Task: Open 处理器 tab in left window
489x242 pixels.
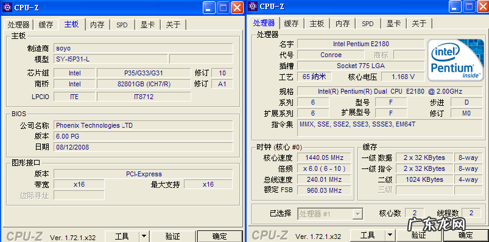Action: 18,25
